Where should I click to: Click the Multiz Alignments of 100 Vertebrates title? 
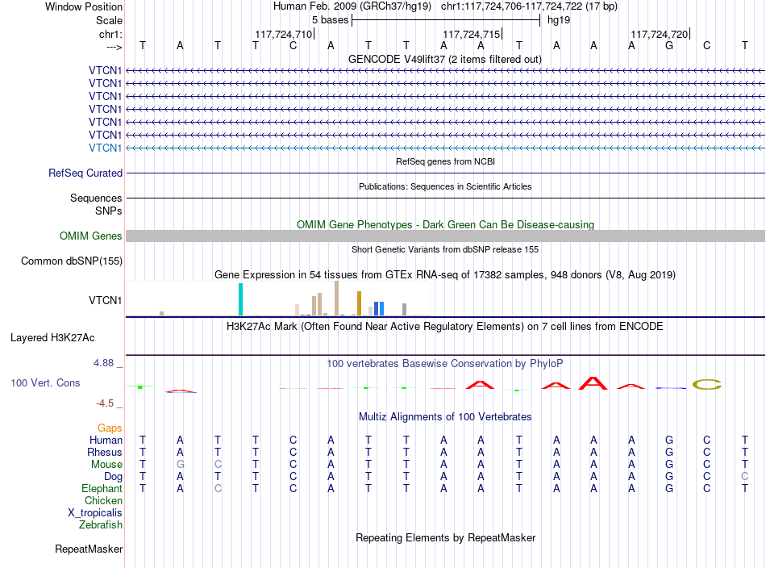pyautogui.click(x=445, y=416)
